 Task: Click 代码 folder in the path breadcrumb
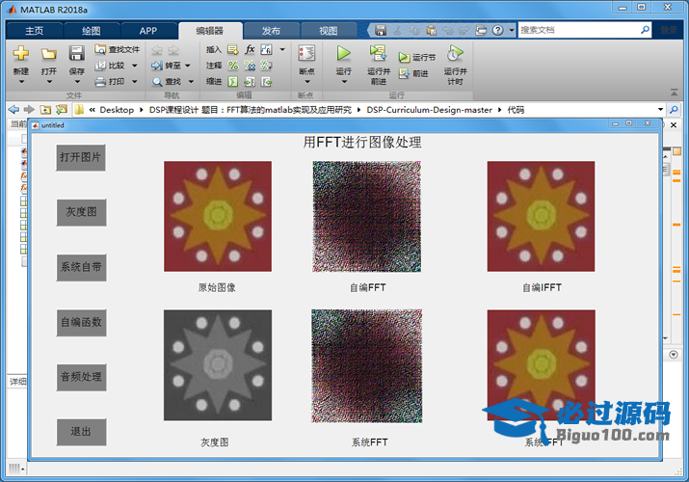coord(516,110)
